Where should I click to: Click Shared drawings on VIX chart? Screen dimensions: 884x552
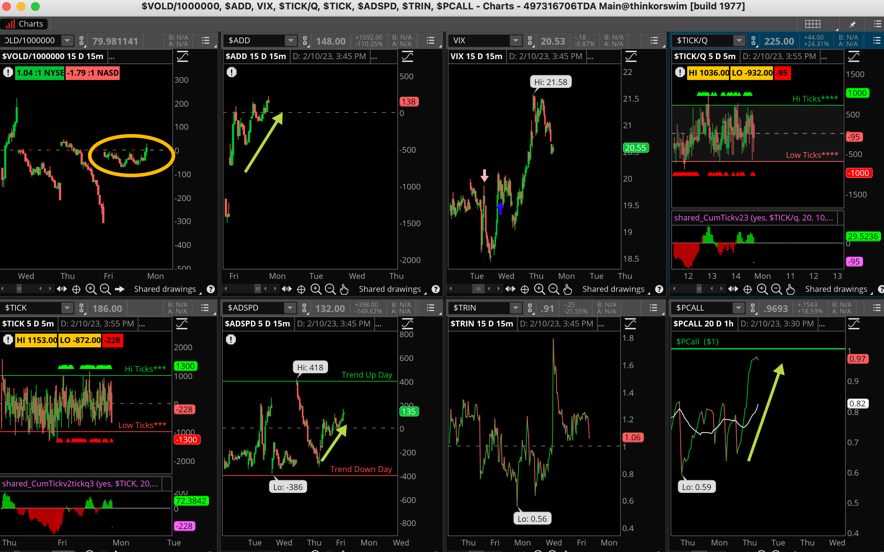[x=613, y=289]
